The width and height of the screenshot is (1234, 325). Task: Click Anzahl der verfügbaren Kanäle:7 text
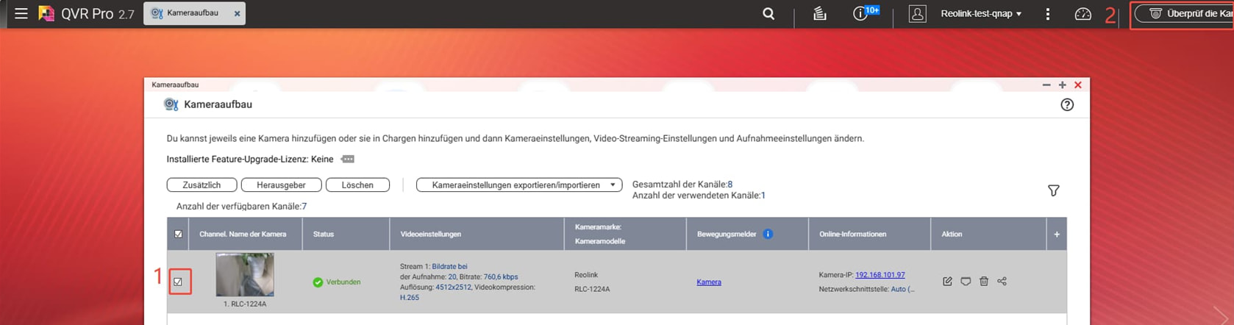pyautogui.click(x=241, y=207)
